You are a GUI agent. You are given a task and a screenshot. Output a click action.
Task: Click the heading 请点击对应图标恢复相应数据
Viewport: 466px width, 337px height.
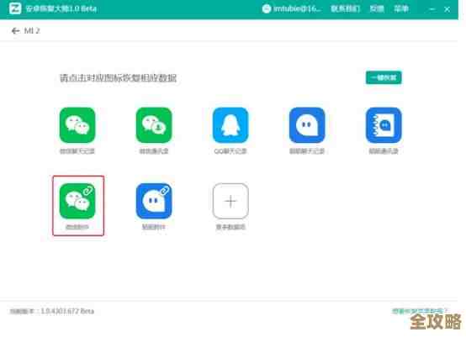[x=119, y=78]
